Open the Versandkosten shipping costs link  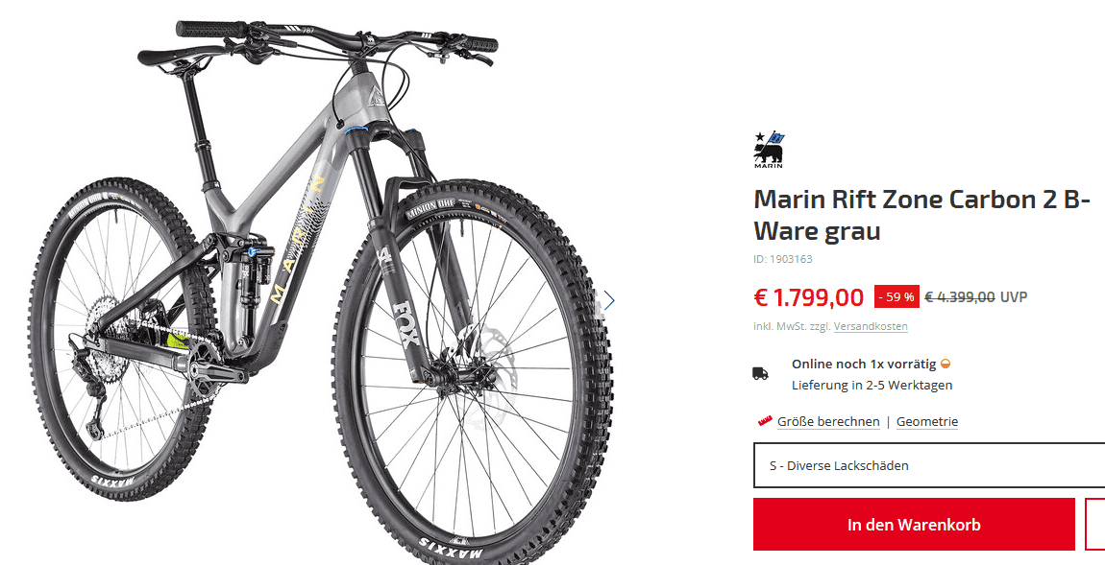871,326
